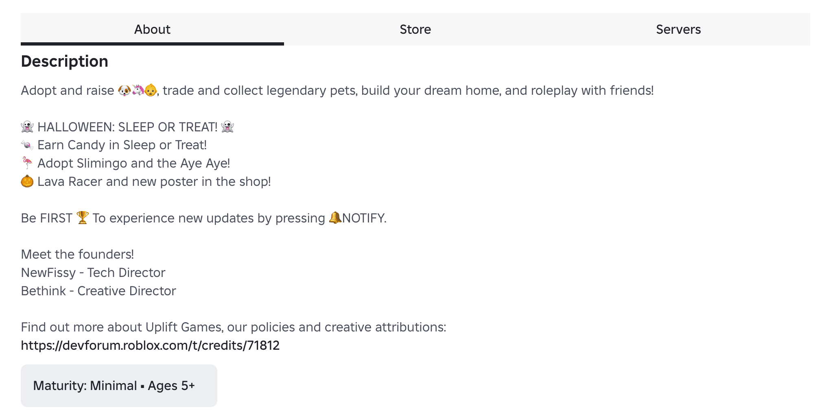Click the pumpkin emoji beside Lava Racer
Viewport: 835px width, 414px height.
(26, 181)
